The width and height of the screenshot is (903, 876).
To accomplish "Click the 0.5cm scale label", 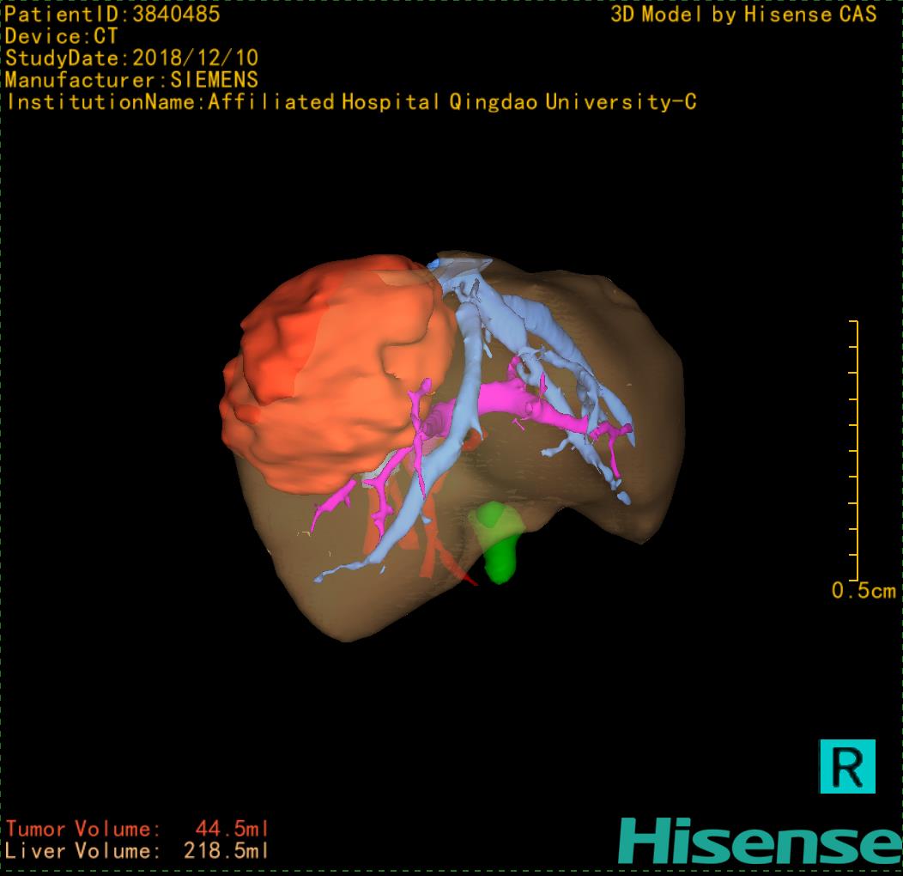I will coord(863,591).
